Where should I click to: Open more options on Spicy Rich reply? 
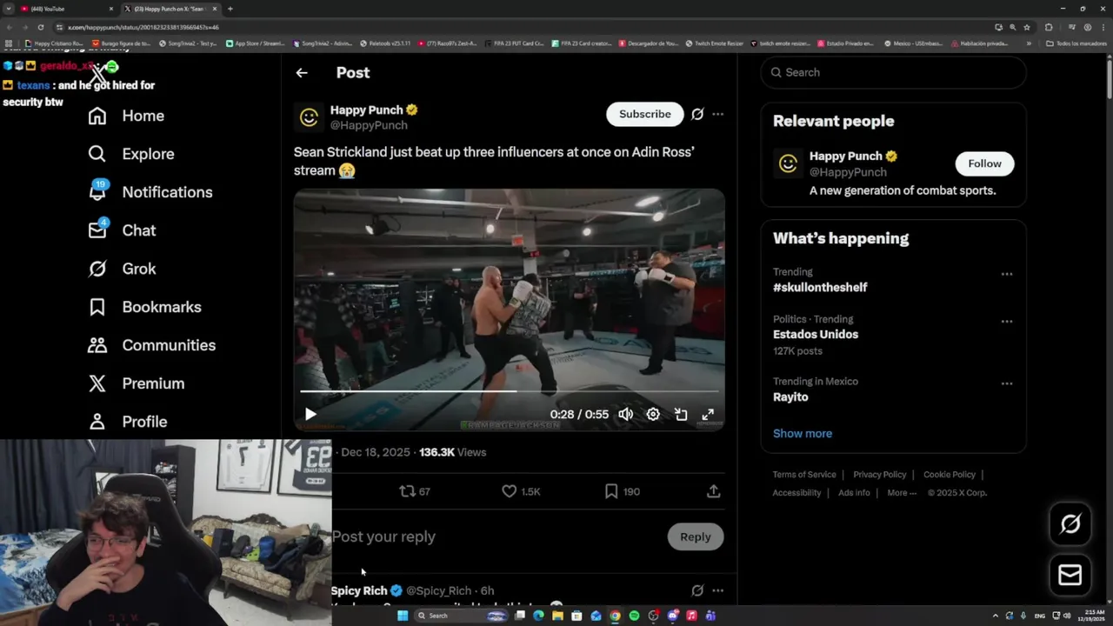coord(717,590)
